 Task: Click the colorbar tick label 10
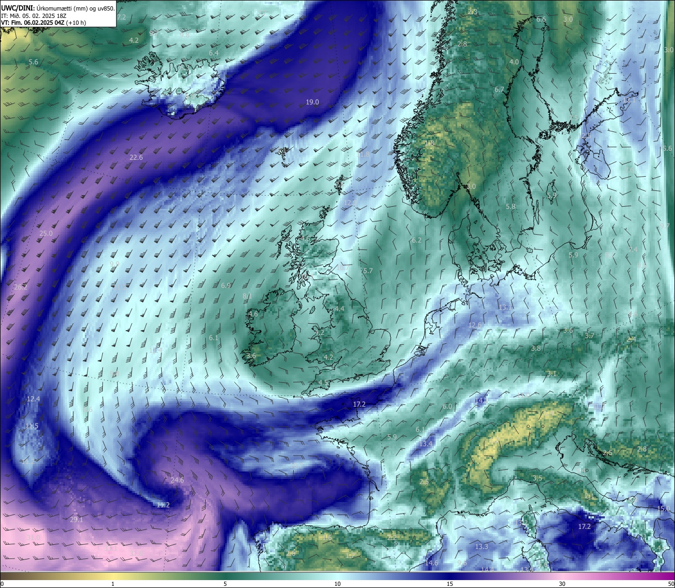pyautogui.click(x=337, y=583)
